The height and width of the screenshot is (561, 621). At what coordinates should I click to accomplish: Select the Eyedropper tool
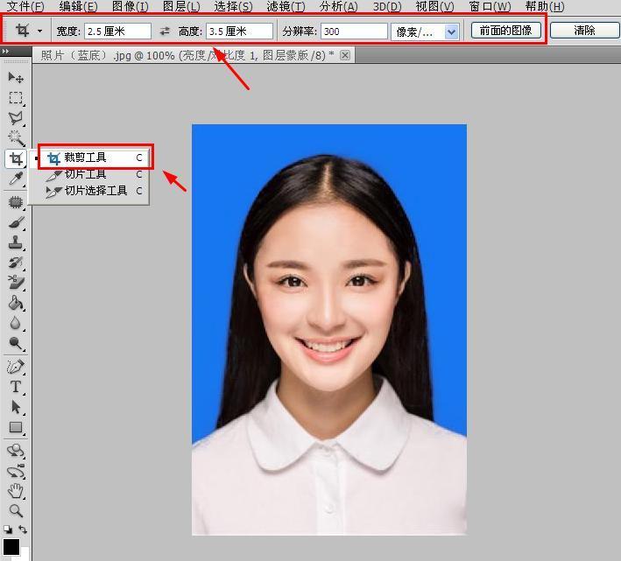tap(16, 179)
